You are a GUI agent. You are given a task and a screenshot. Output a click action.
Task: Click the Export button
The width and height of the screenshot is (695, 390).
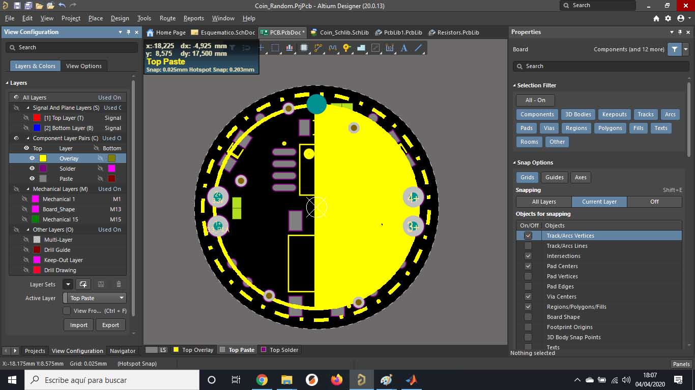110,325
